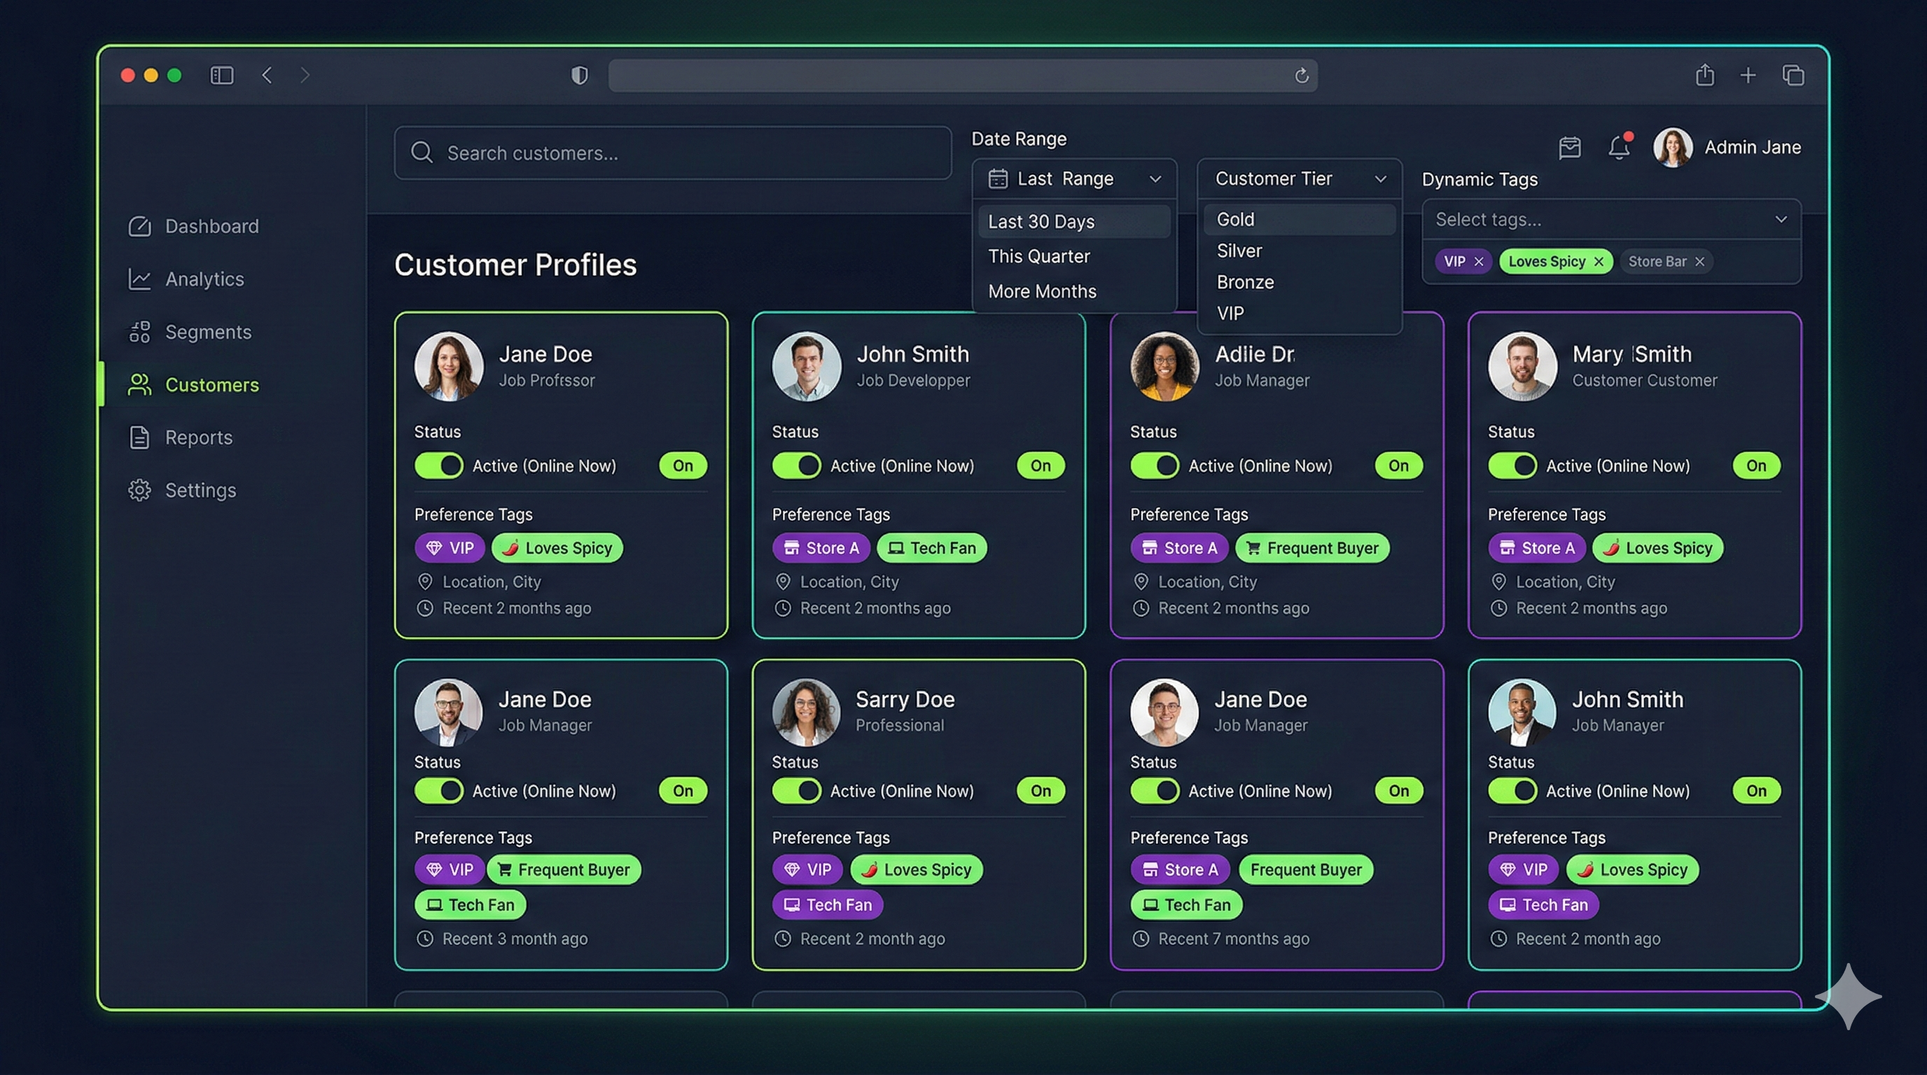
Task: Select Silver from customer tier options
Action: 1239,251
